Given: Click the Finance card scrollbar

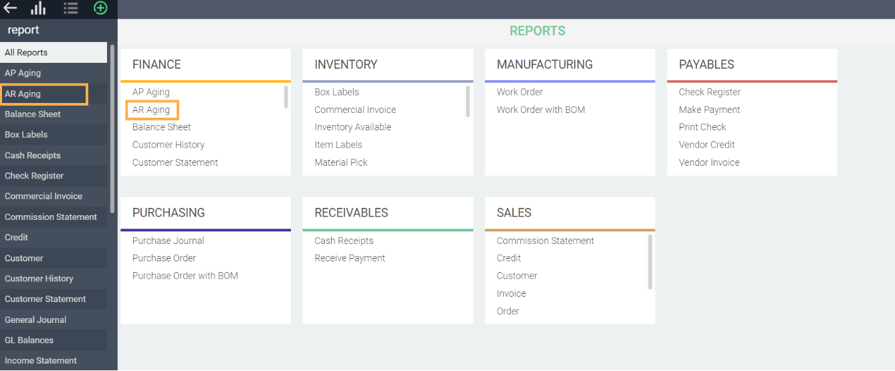Looking at the screenshot, I should point(286,97).
